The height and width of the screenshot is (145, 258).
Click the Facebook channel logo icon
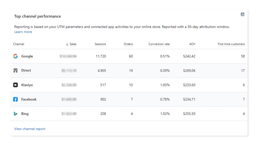click(15, 99)
